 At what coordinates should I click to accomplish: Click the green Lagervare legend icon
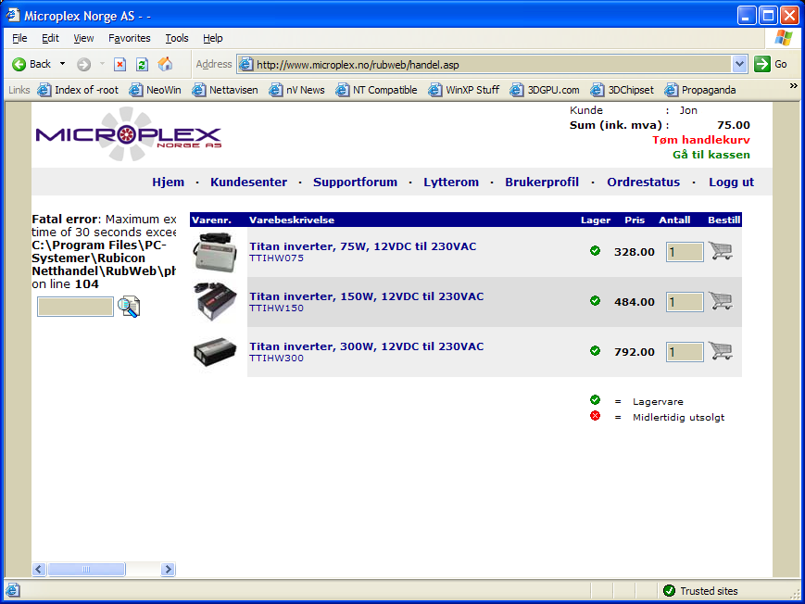click(x=595, y=400)
